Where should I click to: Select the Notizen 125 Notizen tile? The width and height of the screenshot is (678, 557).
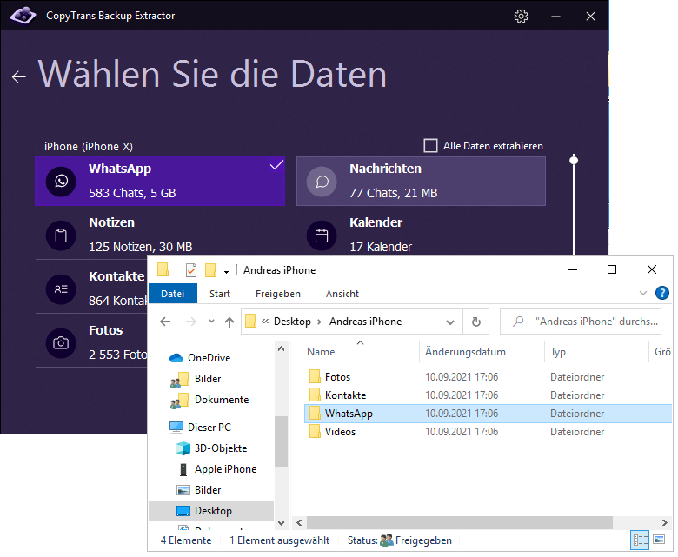160,235
